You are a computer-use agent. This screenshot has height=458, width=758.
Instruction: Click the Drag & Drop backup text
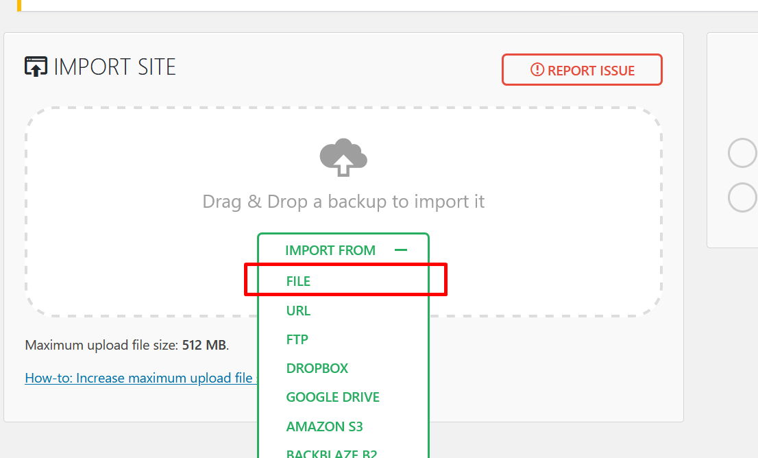pos(343,201)
